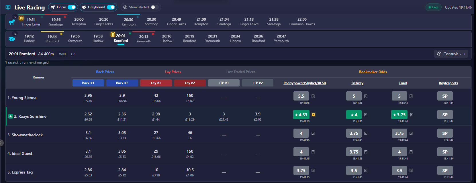Click Roxys Sunshine starred 4.33 odds button
The width and height of the screenshot is (476, 183).
point(301,115)
